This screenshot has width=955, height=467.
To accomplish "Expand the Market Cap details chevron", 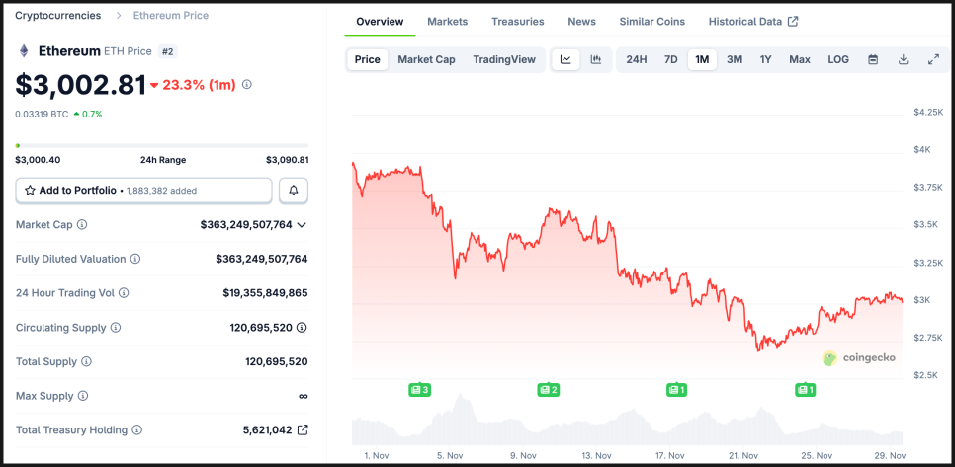I will point(302,225).
